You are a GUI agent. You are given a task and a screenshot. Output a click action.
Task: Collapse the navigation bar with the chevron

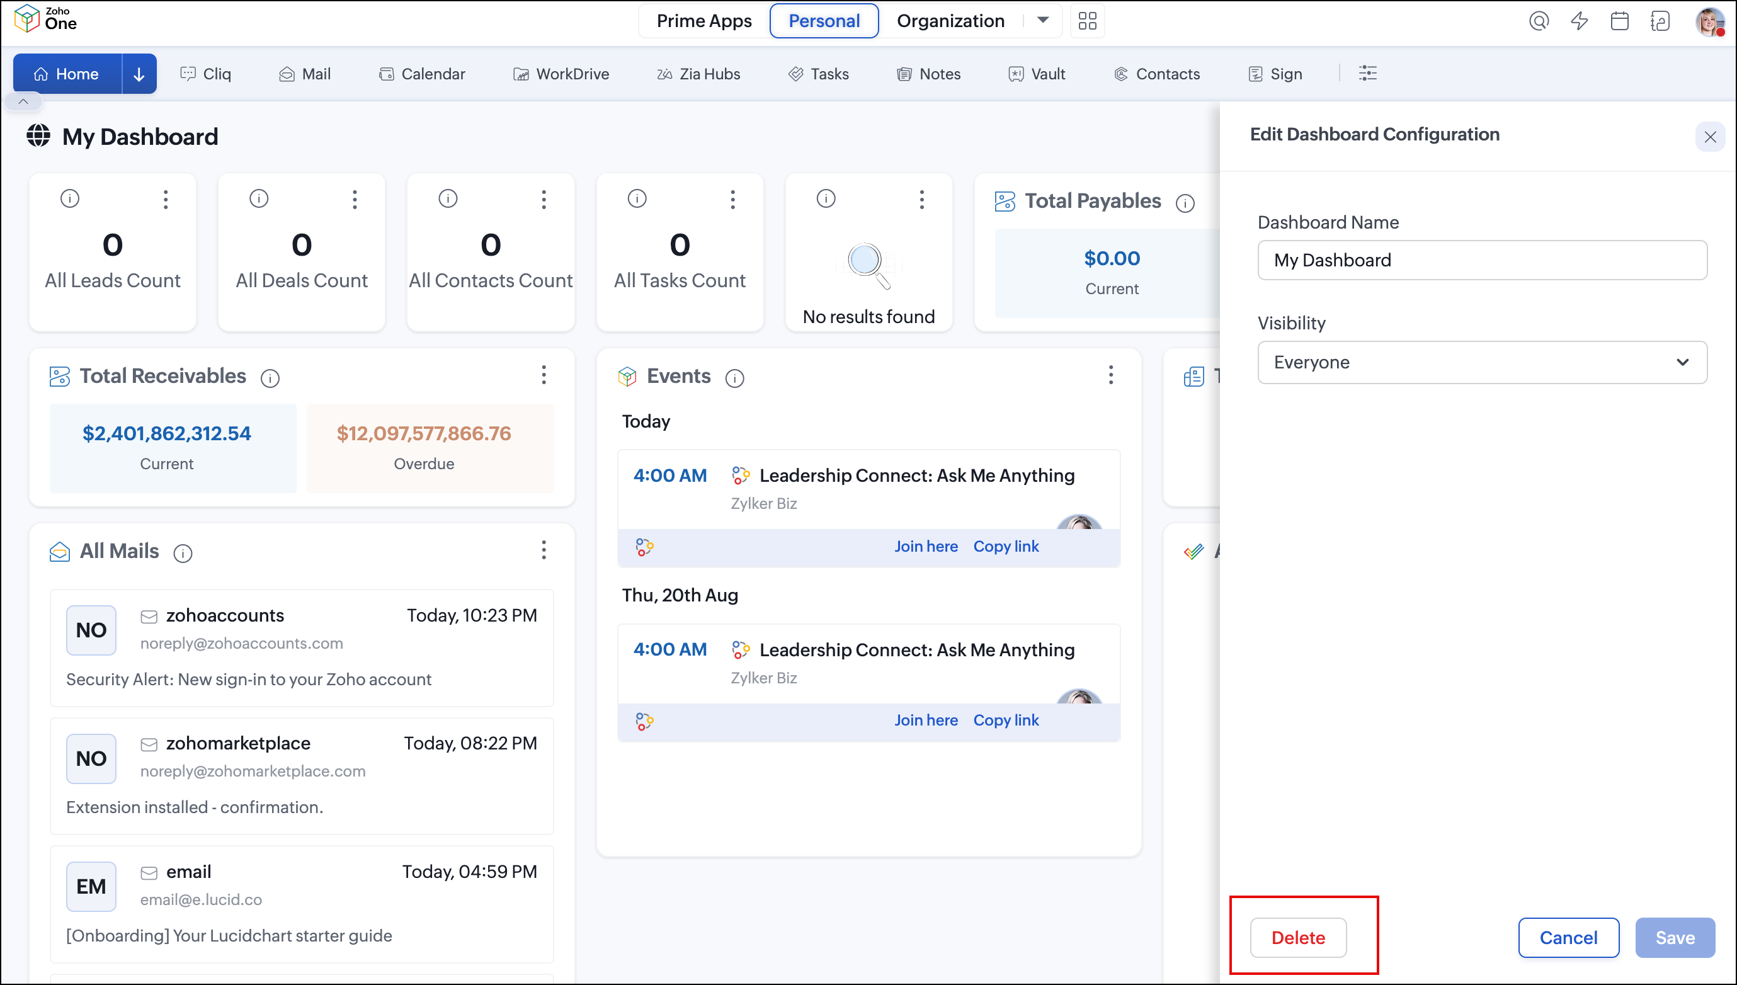23,101
